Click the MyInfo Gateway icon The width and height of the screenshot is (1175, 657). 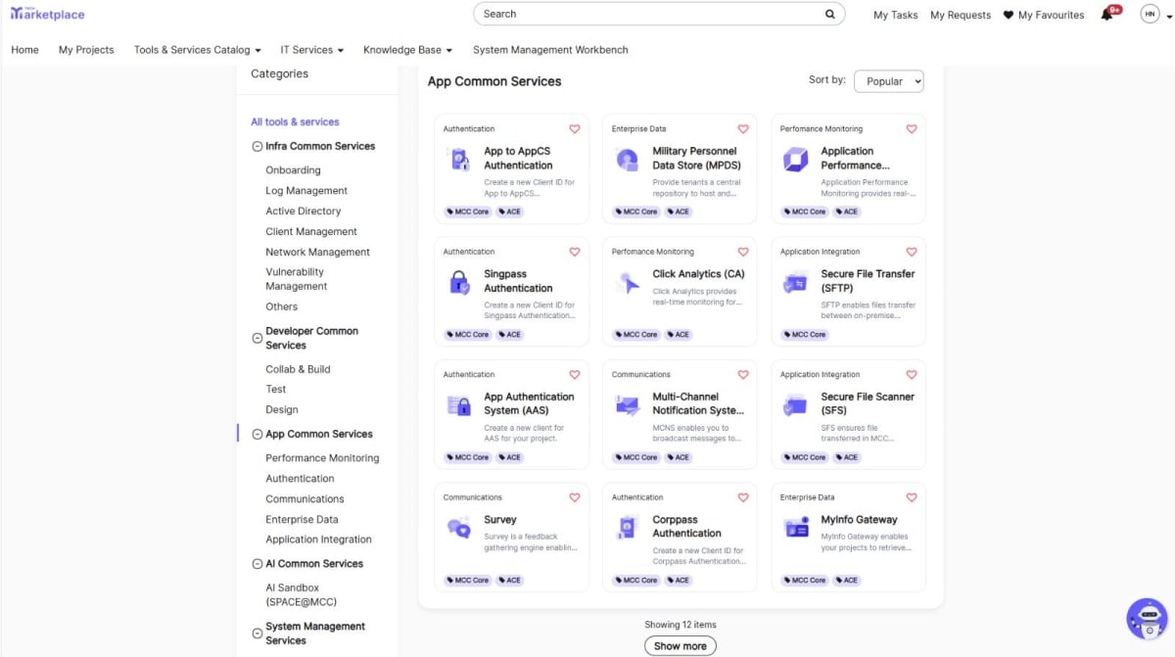[796, 529]
